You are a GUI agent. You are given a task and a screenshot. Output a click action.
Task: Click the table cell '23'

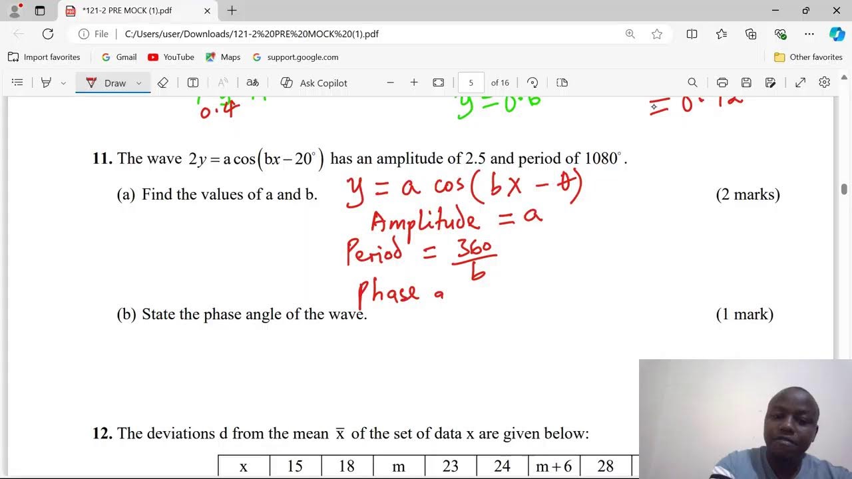[450, 466]
